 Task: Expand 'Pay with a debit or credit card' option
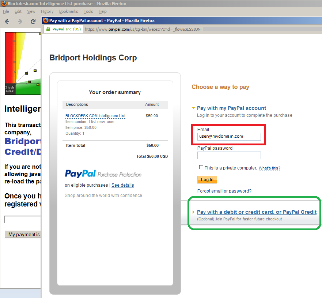click(x=257, y=212)
